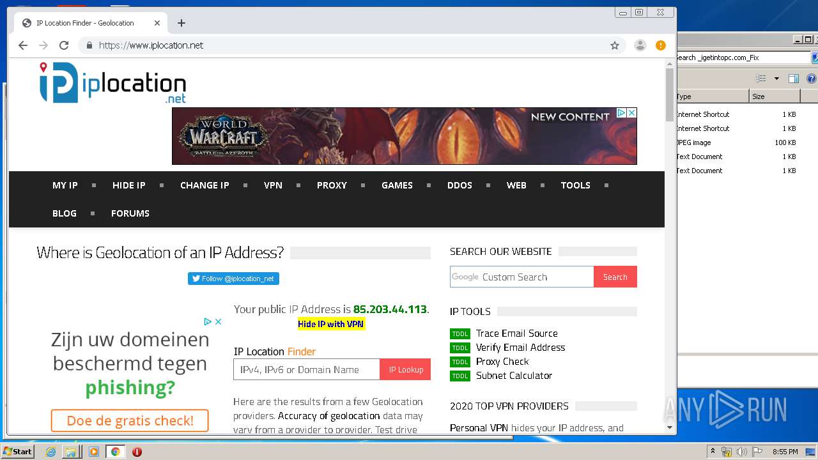The width and height of the screenshot is (818, 460).
Task: Follow @iplocation_net on Twitter
Action: 233,279
